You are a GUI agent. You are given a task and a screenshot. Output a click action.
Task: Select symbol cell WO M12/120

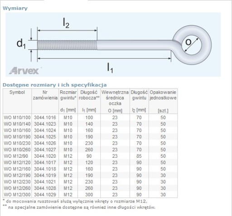click(x=17, y=163)
